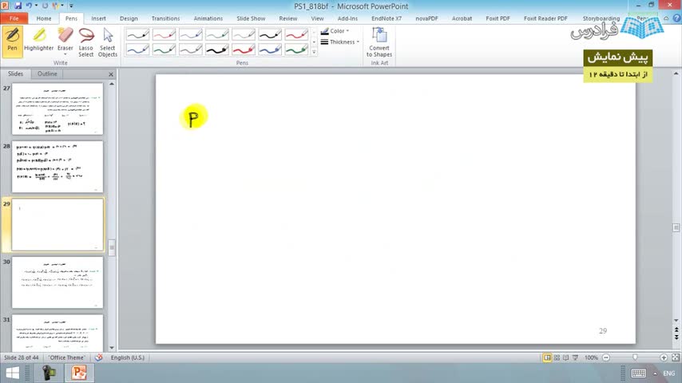
Task: Open the File tab
Action: point(14,18)
